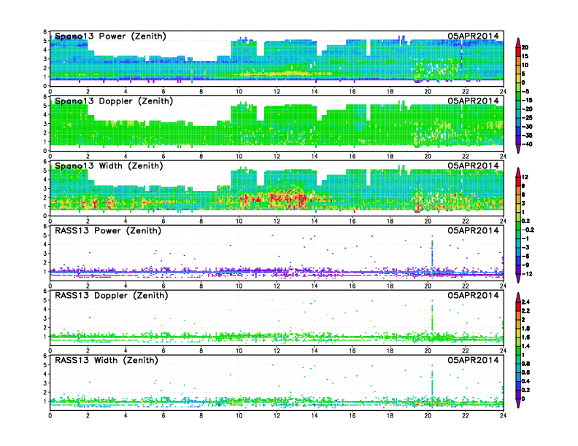The height and width of the screenshot is (446, 578).
Task: Click x-axis tick 24 under RASS13 Doppler panel
Action: [503, 351]
